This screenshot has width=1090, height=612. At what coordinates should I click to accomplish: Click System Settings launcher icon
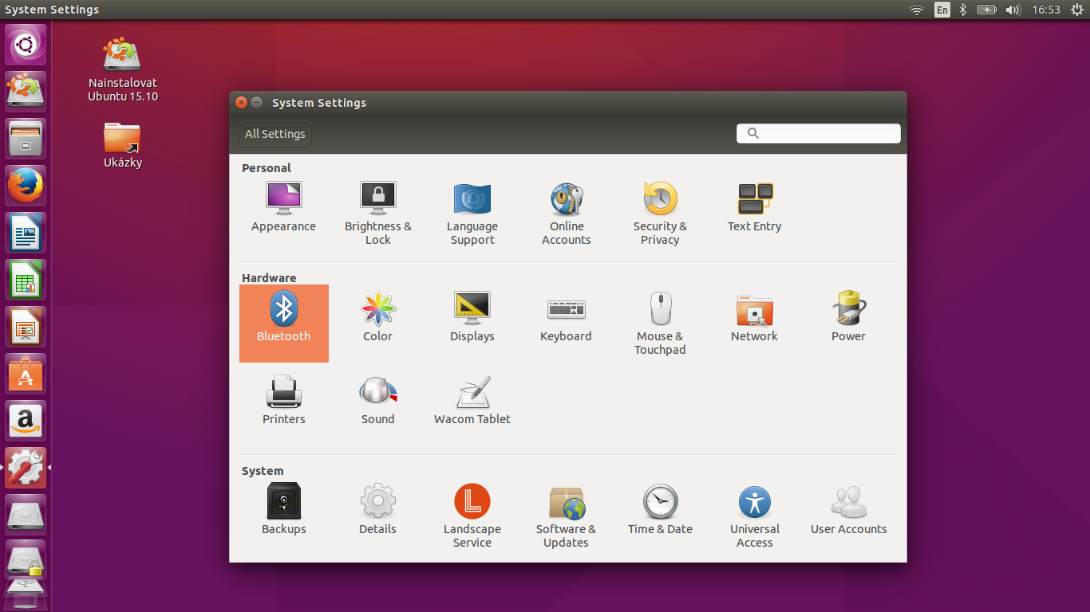26,468
